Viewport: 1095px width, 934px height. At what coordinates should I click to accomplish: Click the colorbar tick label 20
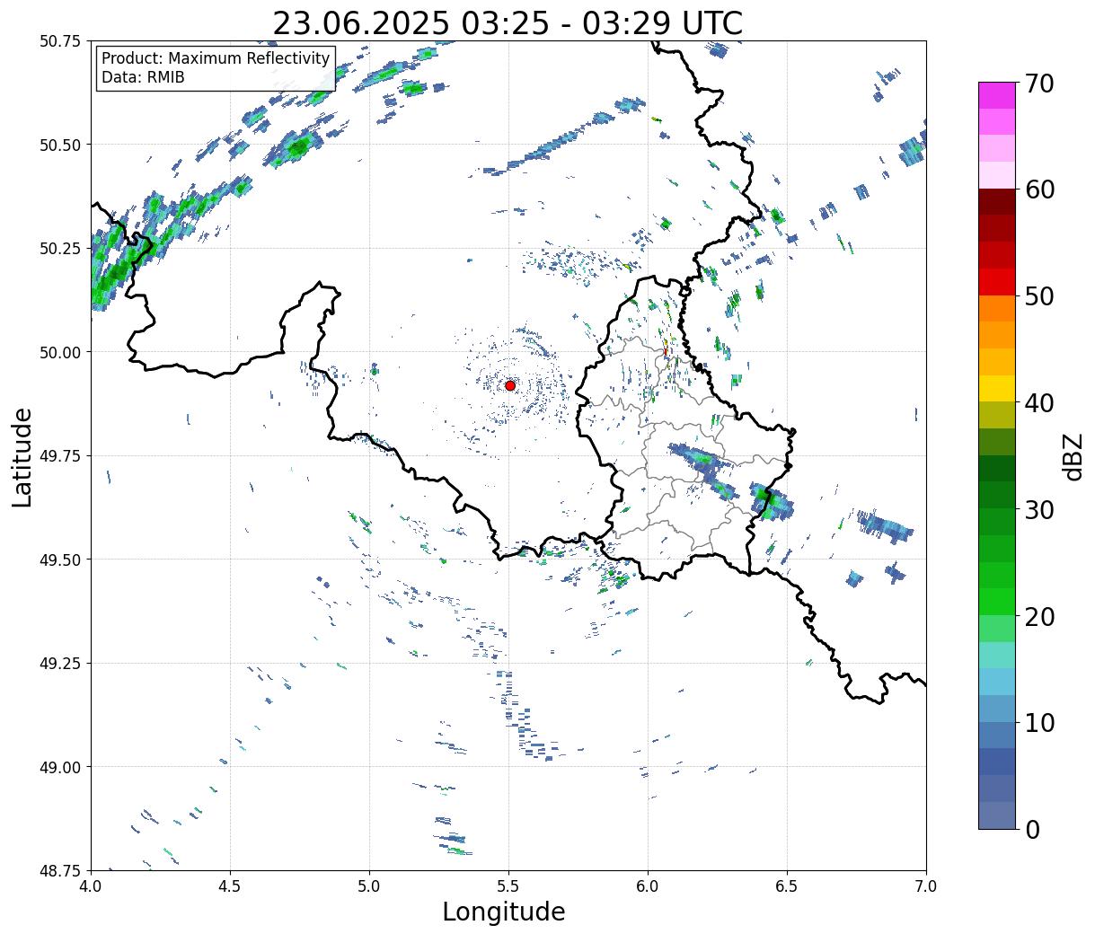(1039, 616)
